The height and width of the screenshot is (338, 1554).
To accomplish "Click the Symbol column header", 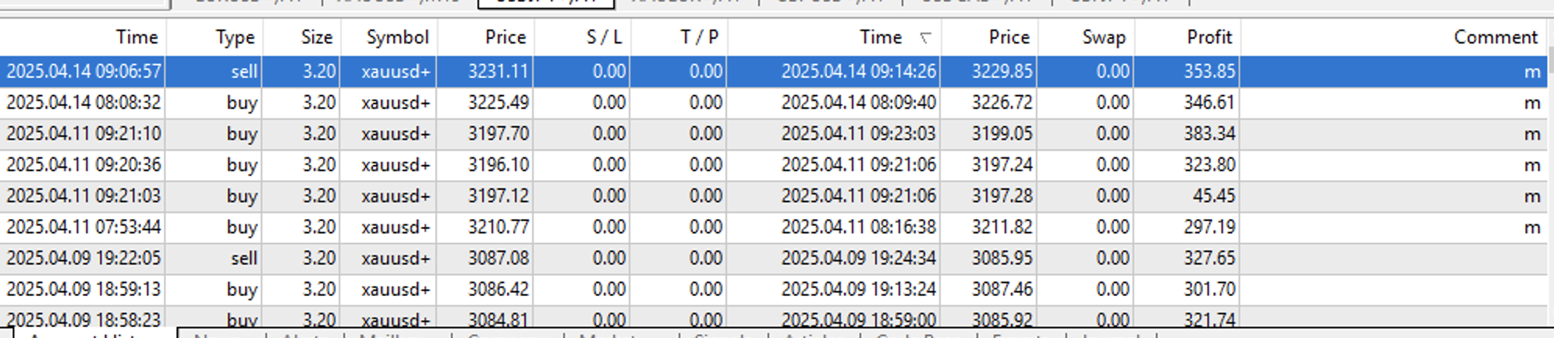I will [x=397, y=37].
